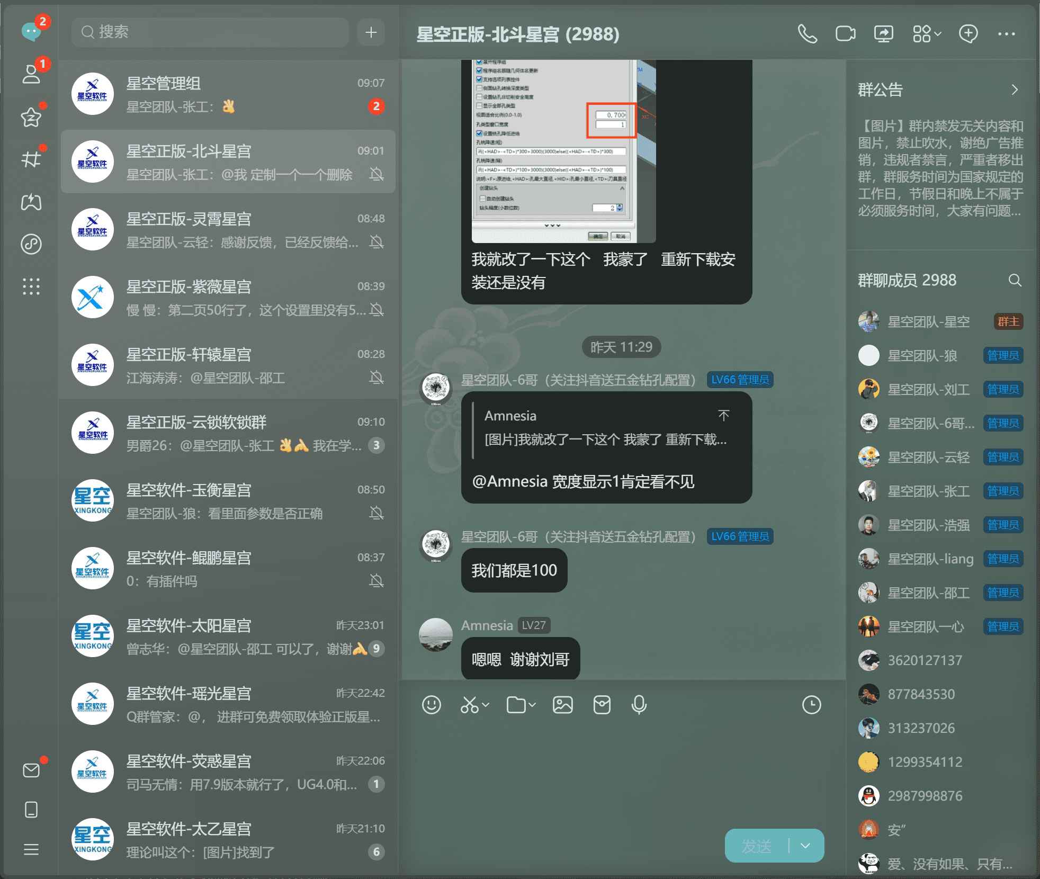Start a voice call in group

(x=807, y=34)
